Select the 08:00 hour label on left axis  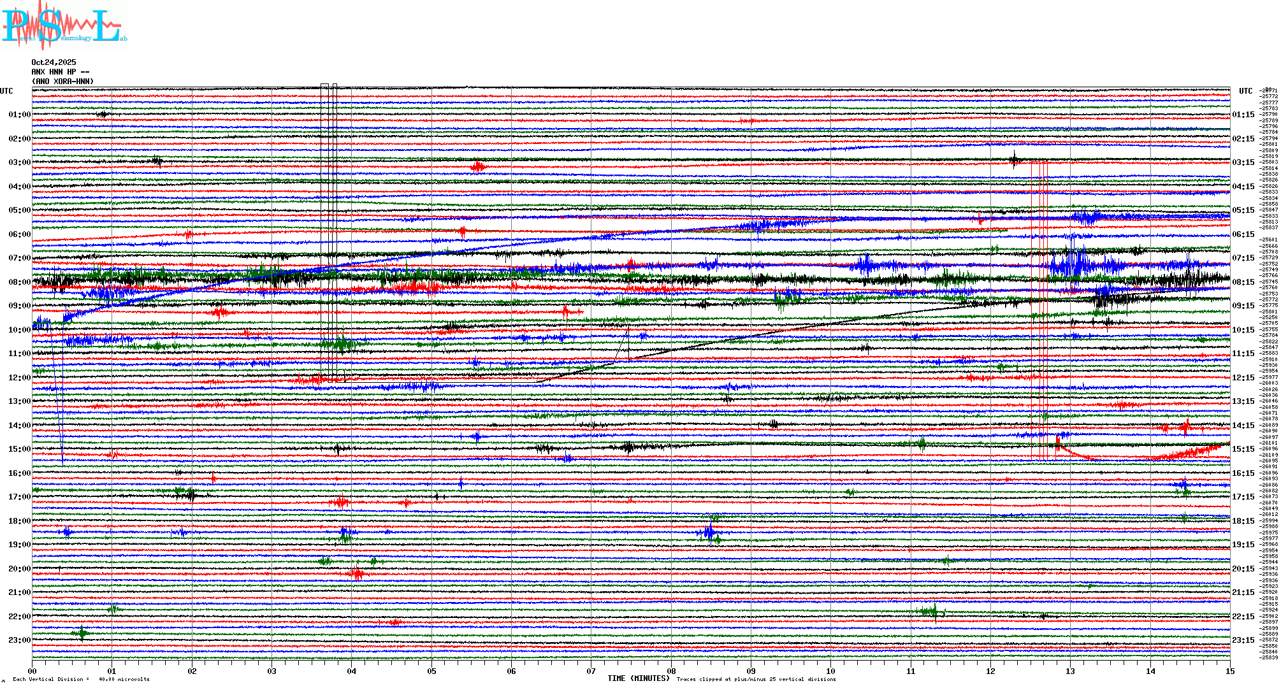19,282
